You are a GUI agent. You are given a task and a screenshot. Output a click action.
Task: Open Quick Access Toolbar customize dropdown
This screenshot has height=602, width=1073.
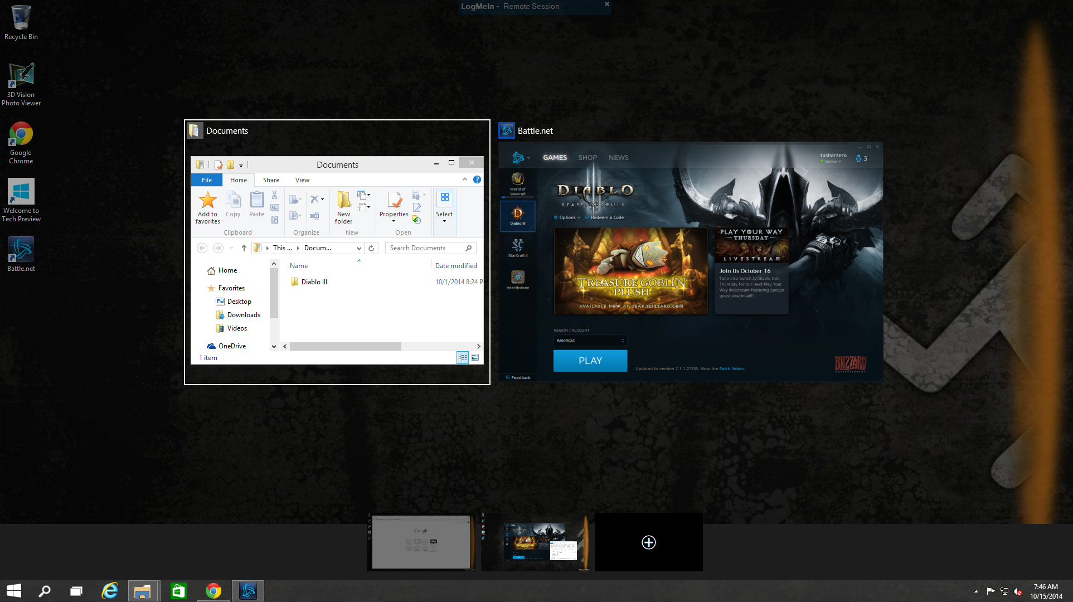click(x=241, y=165)
